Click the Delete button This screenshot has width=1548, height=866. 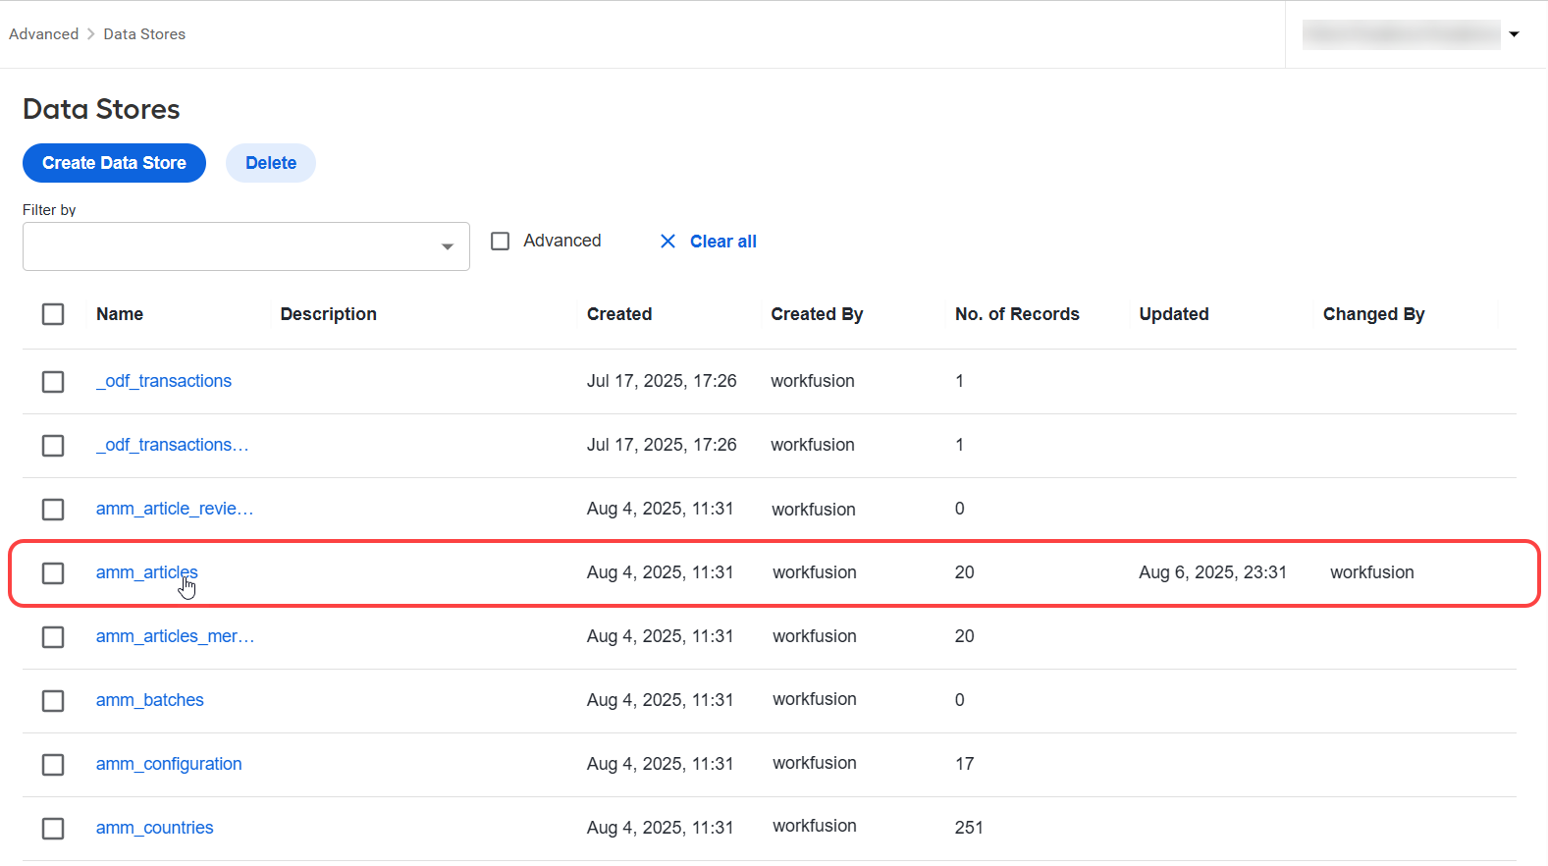coord(271,163)
